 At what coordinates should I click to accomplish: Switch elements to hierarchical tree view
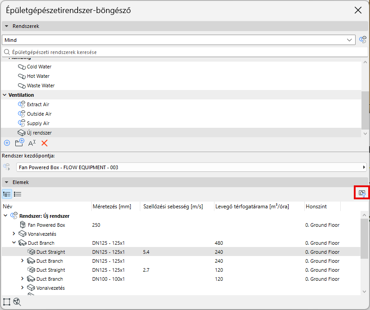[7, 194]
